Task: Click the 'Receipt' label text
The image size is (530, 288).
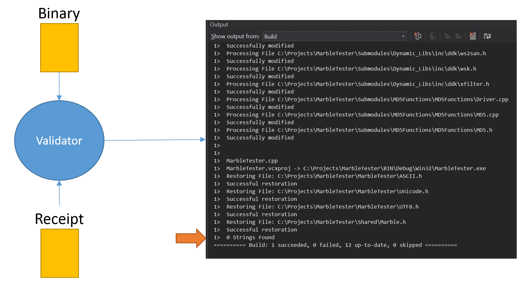Action: pyautogui.click(x=59, y=219)
